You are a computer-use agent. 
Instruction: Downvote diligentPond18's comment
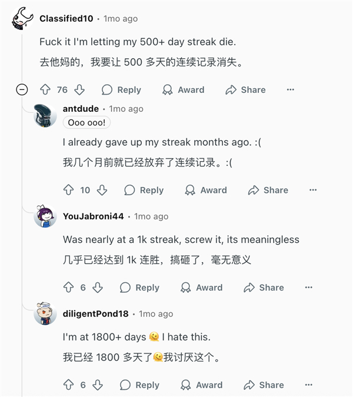click(x=98, y=385)
